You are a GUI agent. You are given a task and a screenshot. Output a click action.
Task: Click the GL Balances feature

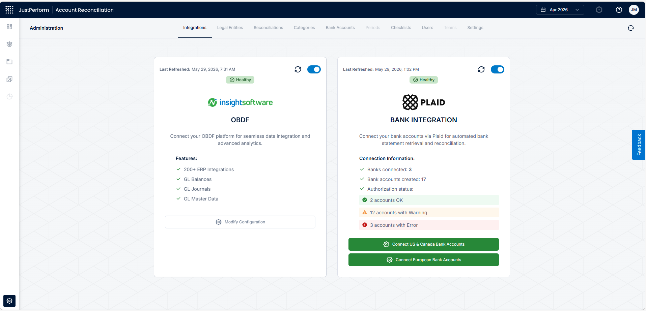tap(198, 179)
